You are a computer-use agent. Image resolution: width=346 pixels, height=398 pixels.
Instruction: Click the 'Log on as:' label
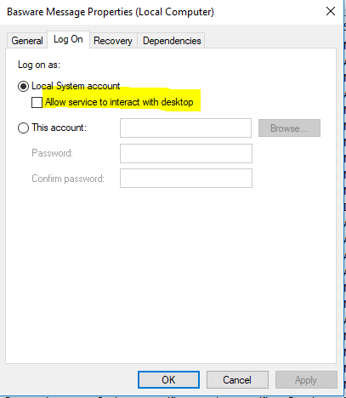pyautogui.click(x=39, y=65)
